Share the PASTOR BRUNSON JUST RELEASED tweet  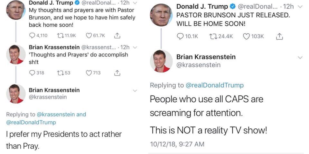point(280,36)
